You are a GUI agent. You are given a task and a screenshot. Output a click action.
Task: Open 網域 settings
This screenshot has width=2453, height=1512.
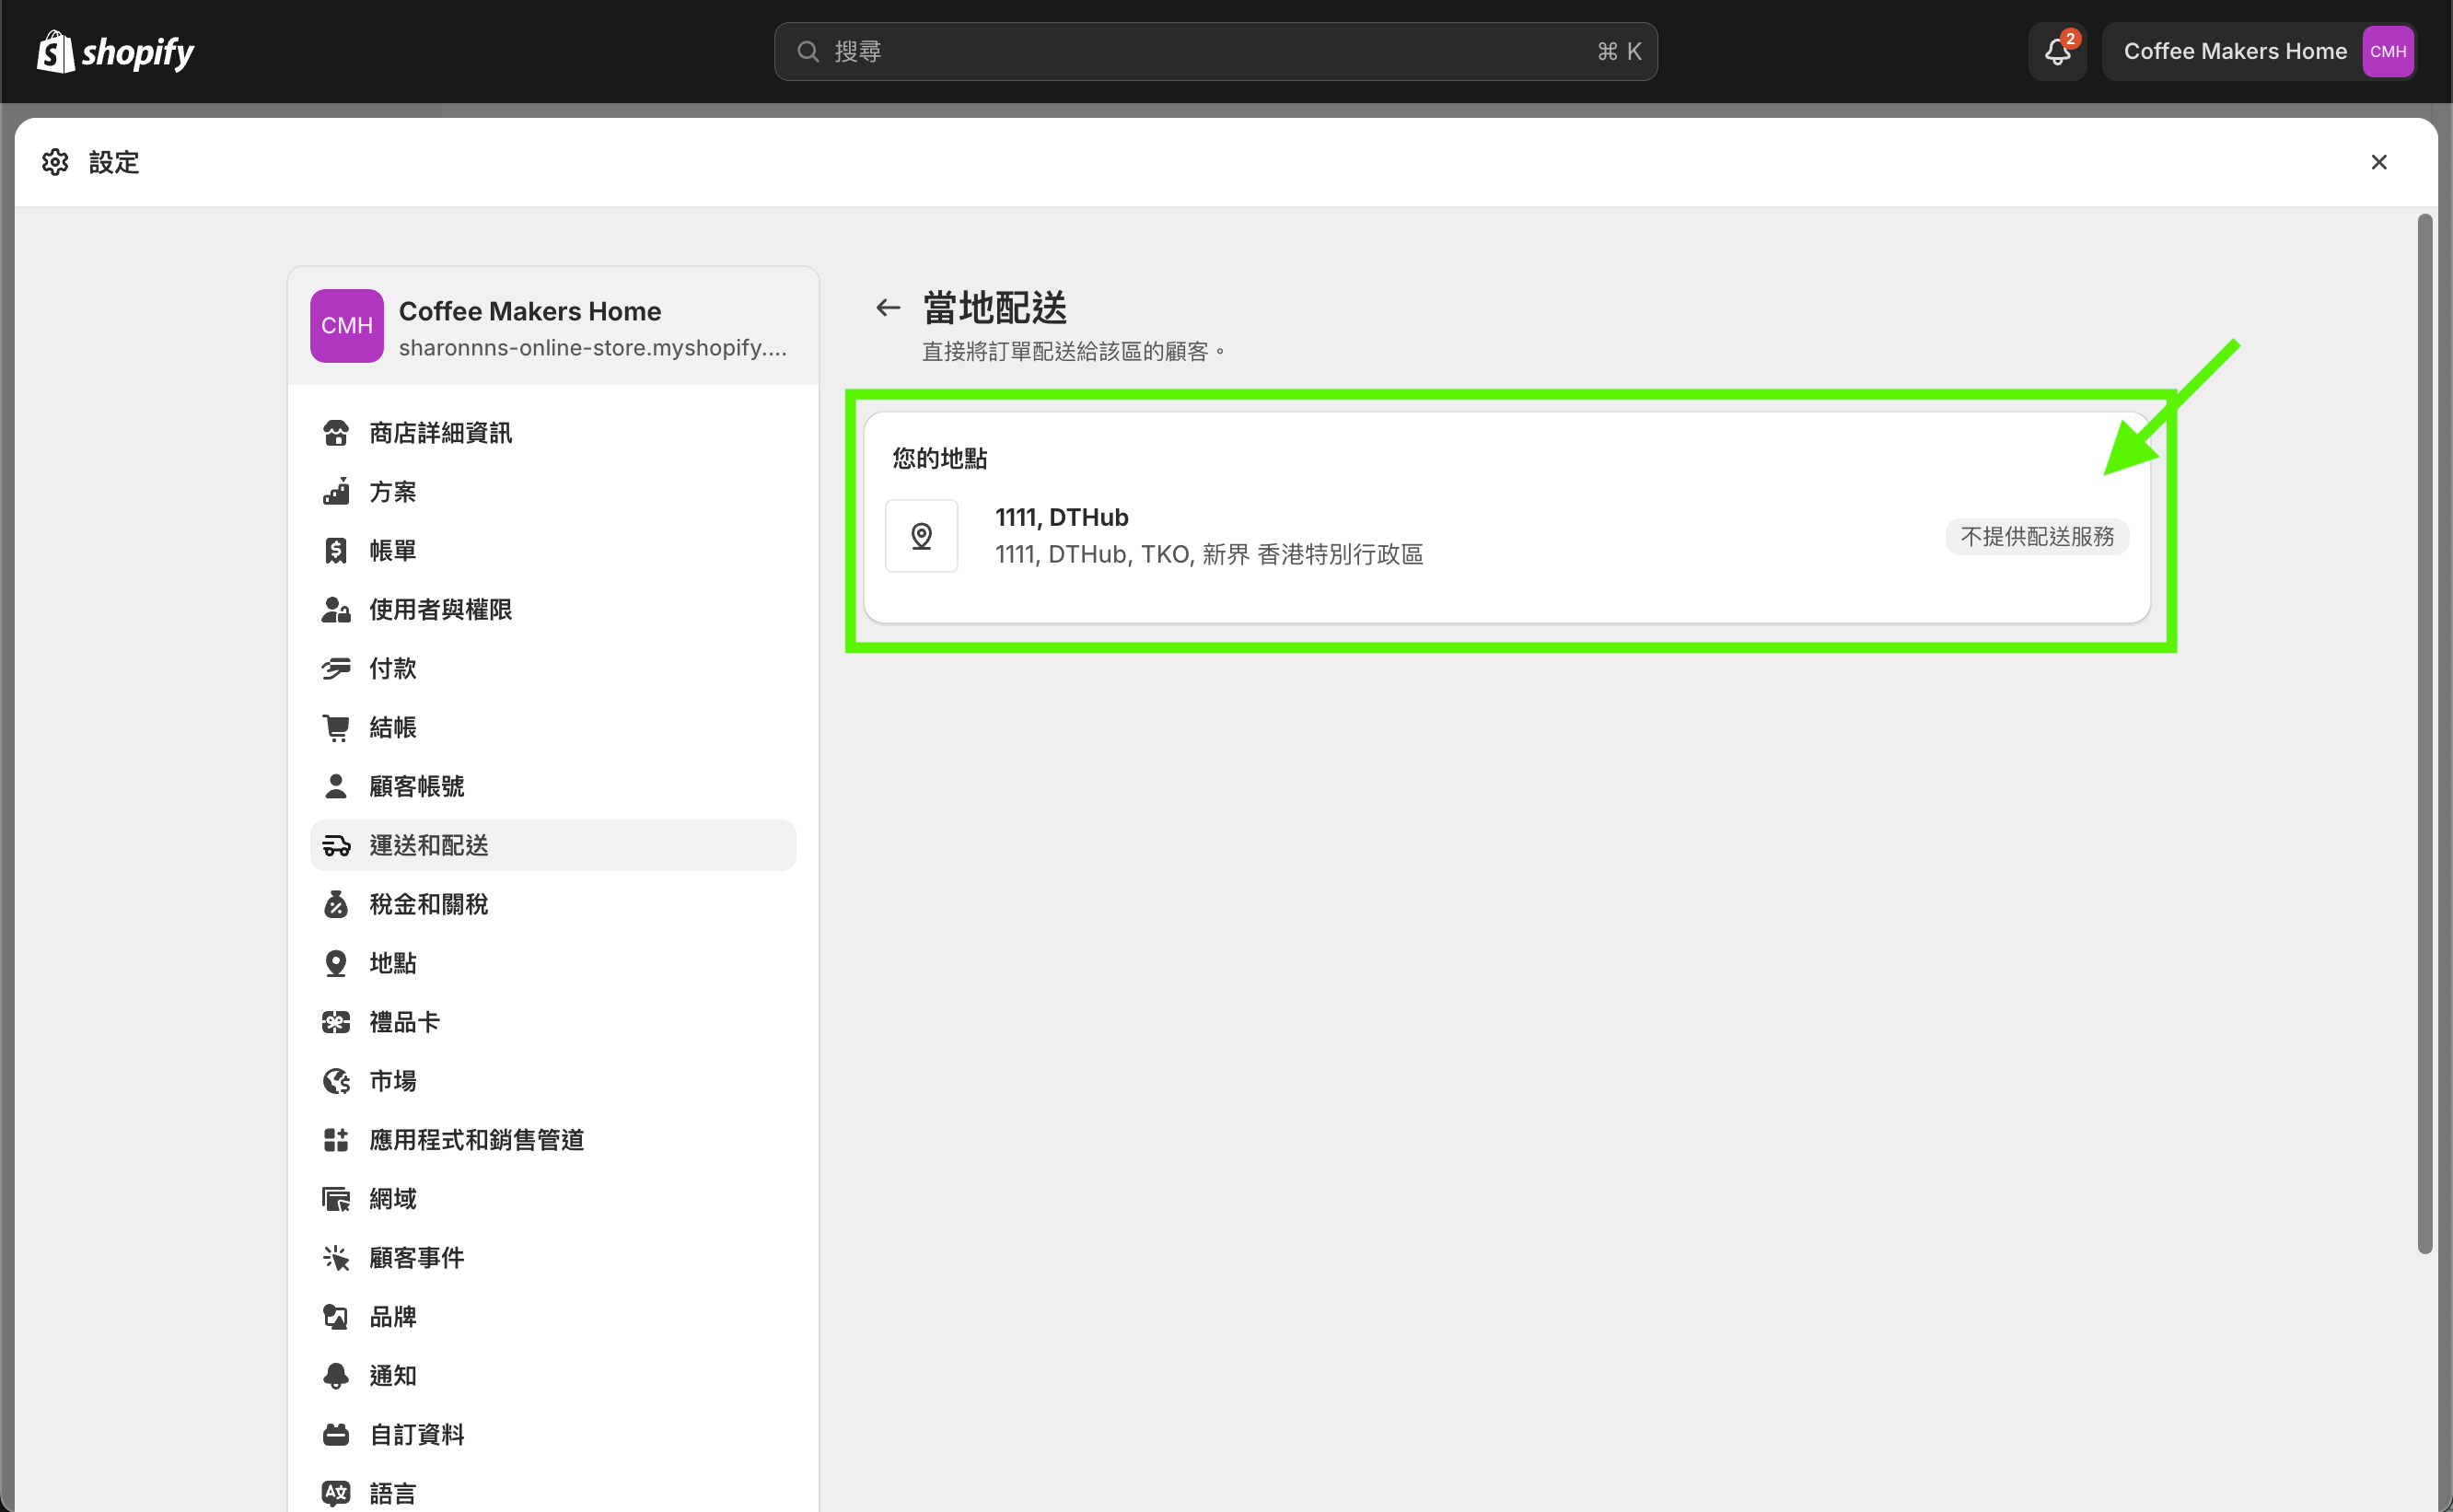pos(553,1200)
